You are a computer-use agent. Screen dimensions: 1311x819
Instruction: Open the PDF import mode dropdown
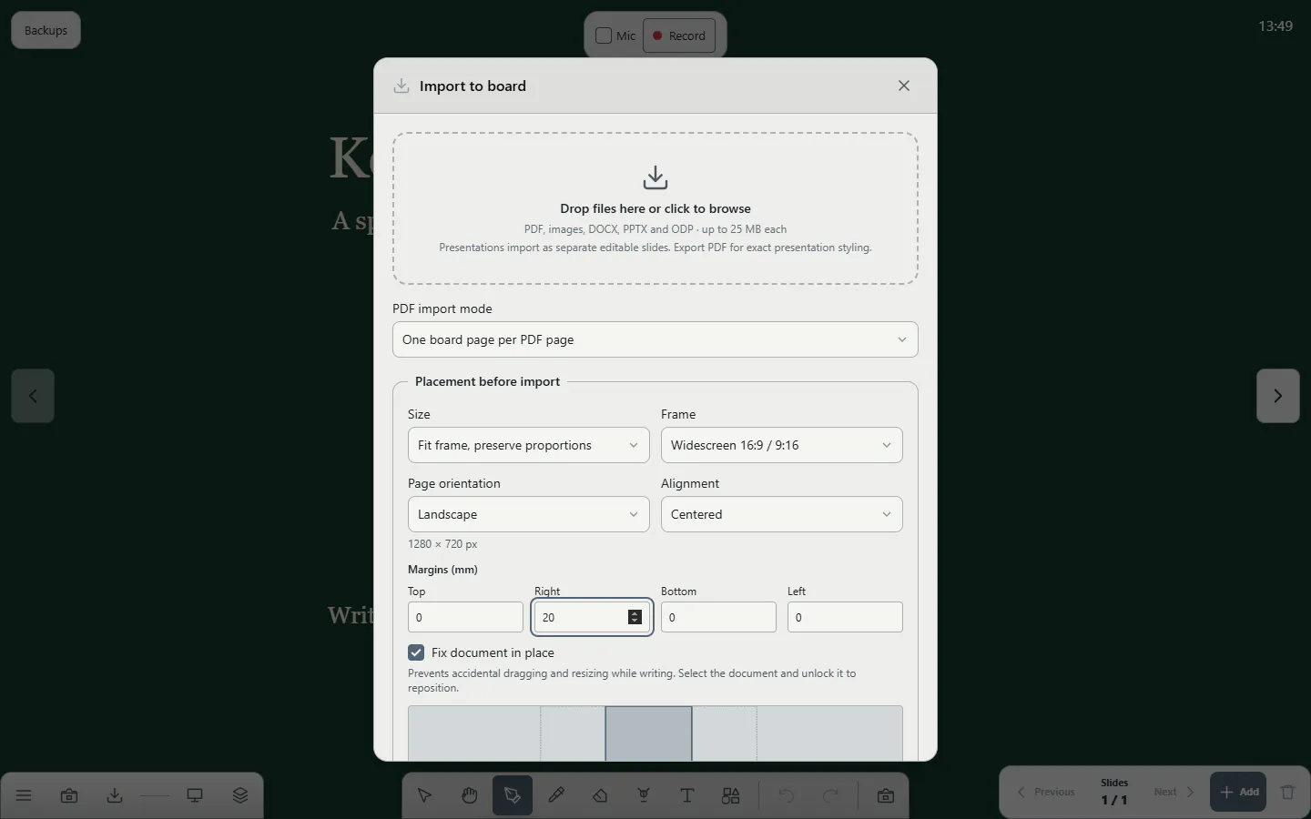tap(655, 339)
